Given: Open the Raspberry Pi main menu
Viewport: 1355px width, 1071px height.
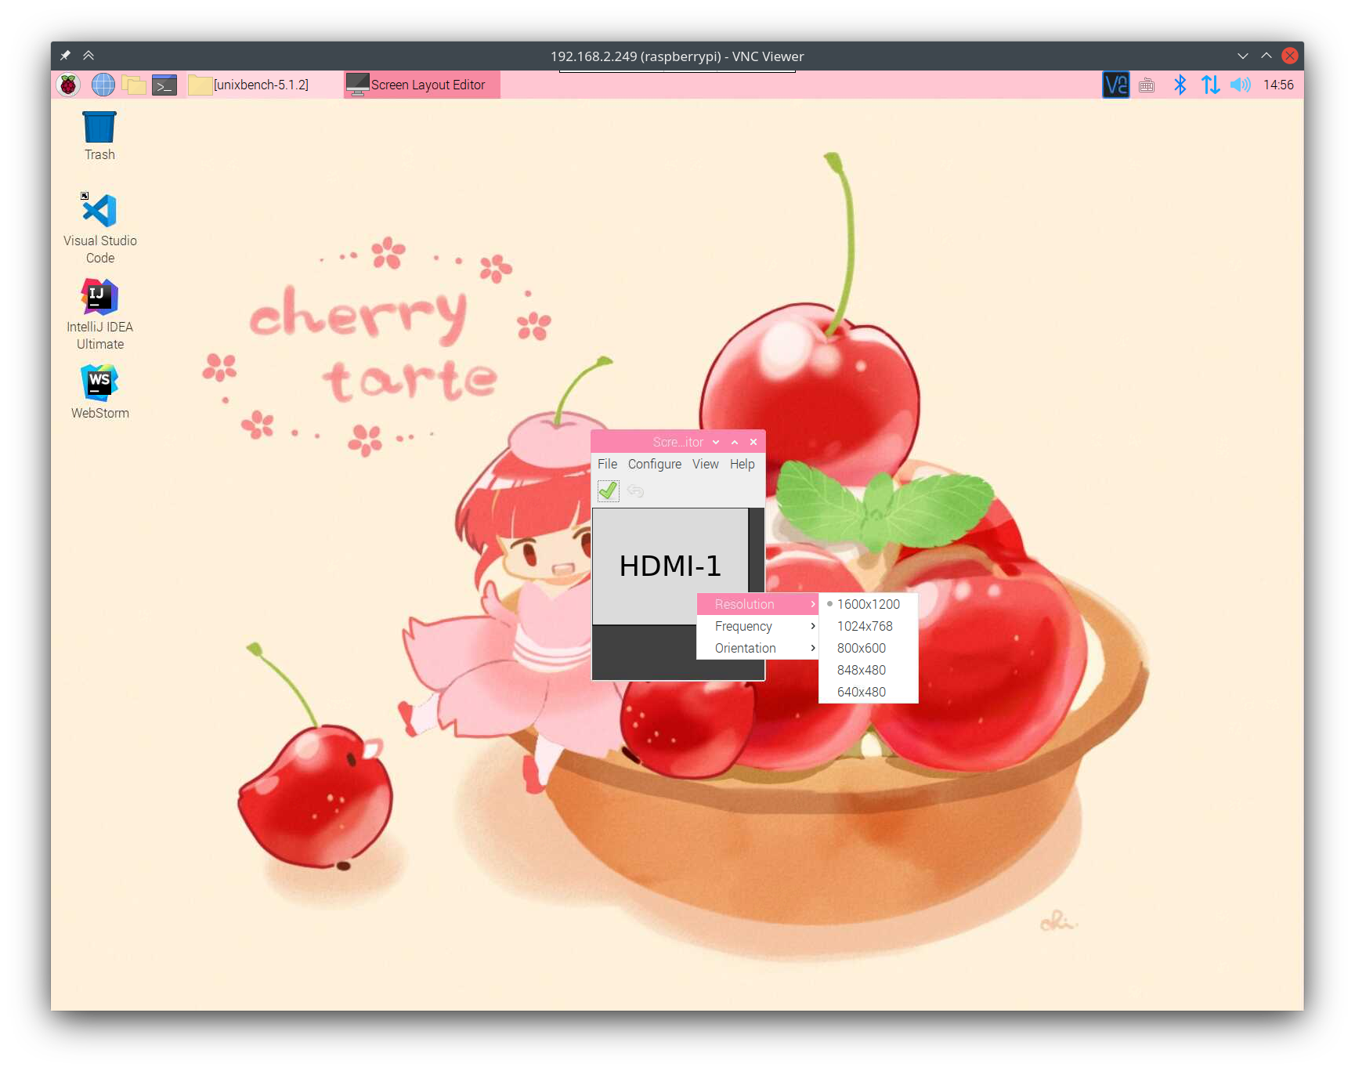Looking at the screenshot, I should click(69, 85).
